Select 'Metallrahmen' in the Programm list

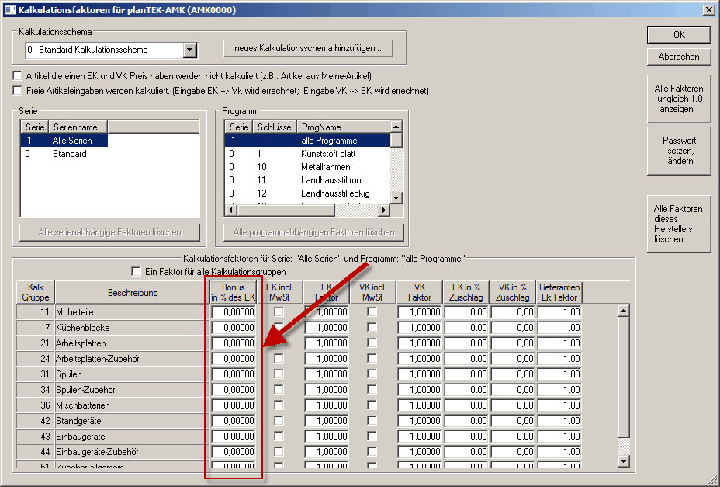pyautogui.click(x=325, y=167)
